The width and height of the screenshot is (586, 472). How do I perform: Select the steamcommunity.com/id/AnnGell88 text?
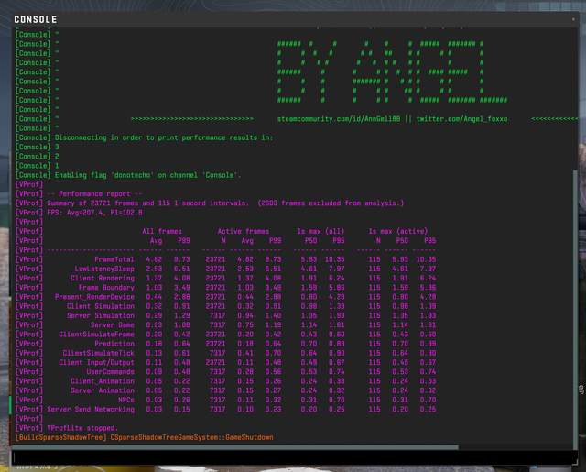click(x=338, y=119)
